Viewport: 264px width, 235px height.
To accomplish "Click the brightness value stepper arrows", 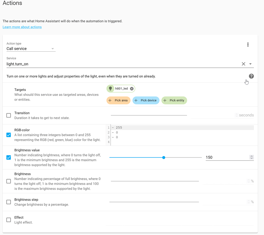I will click(x=251, y=157).
